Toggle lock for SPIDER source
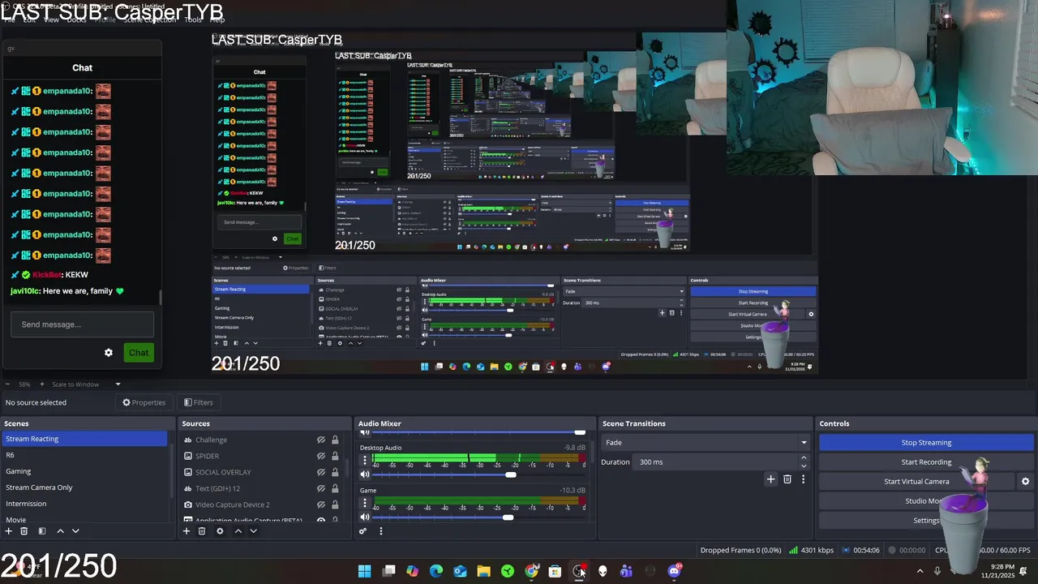Screen dimensions: 1038x584 click(x=335, y=456)
